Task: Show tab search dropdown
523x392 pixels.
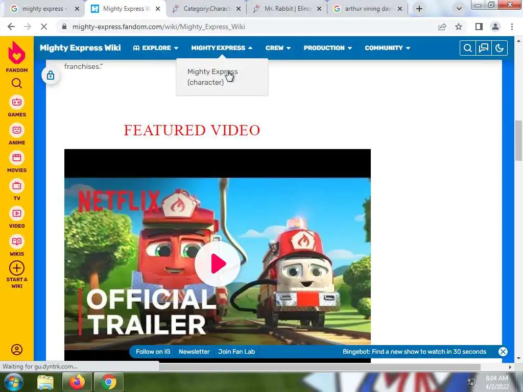Action: (x=459, y=9)
